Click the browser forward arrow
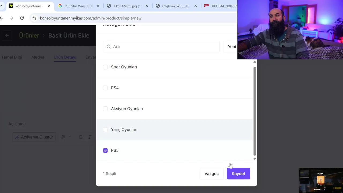Viewport: 343px width, 193px height. click(x=12, y=18)
